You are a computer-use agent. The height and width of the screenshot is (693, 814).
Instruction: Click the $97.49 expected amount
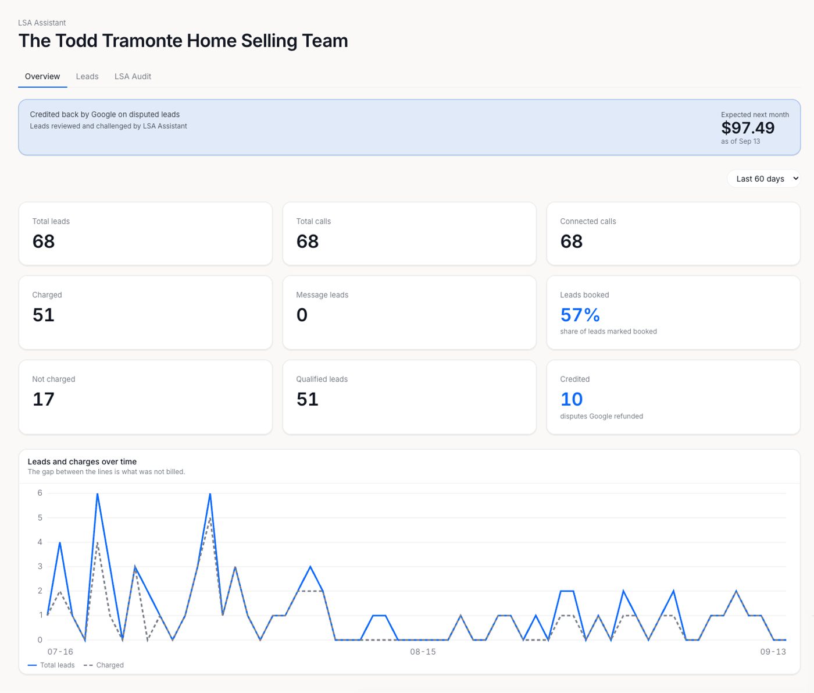click(x=748, y=128)
